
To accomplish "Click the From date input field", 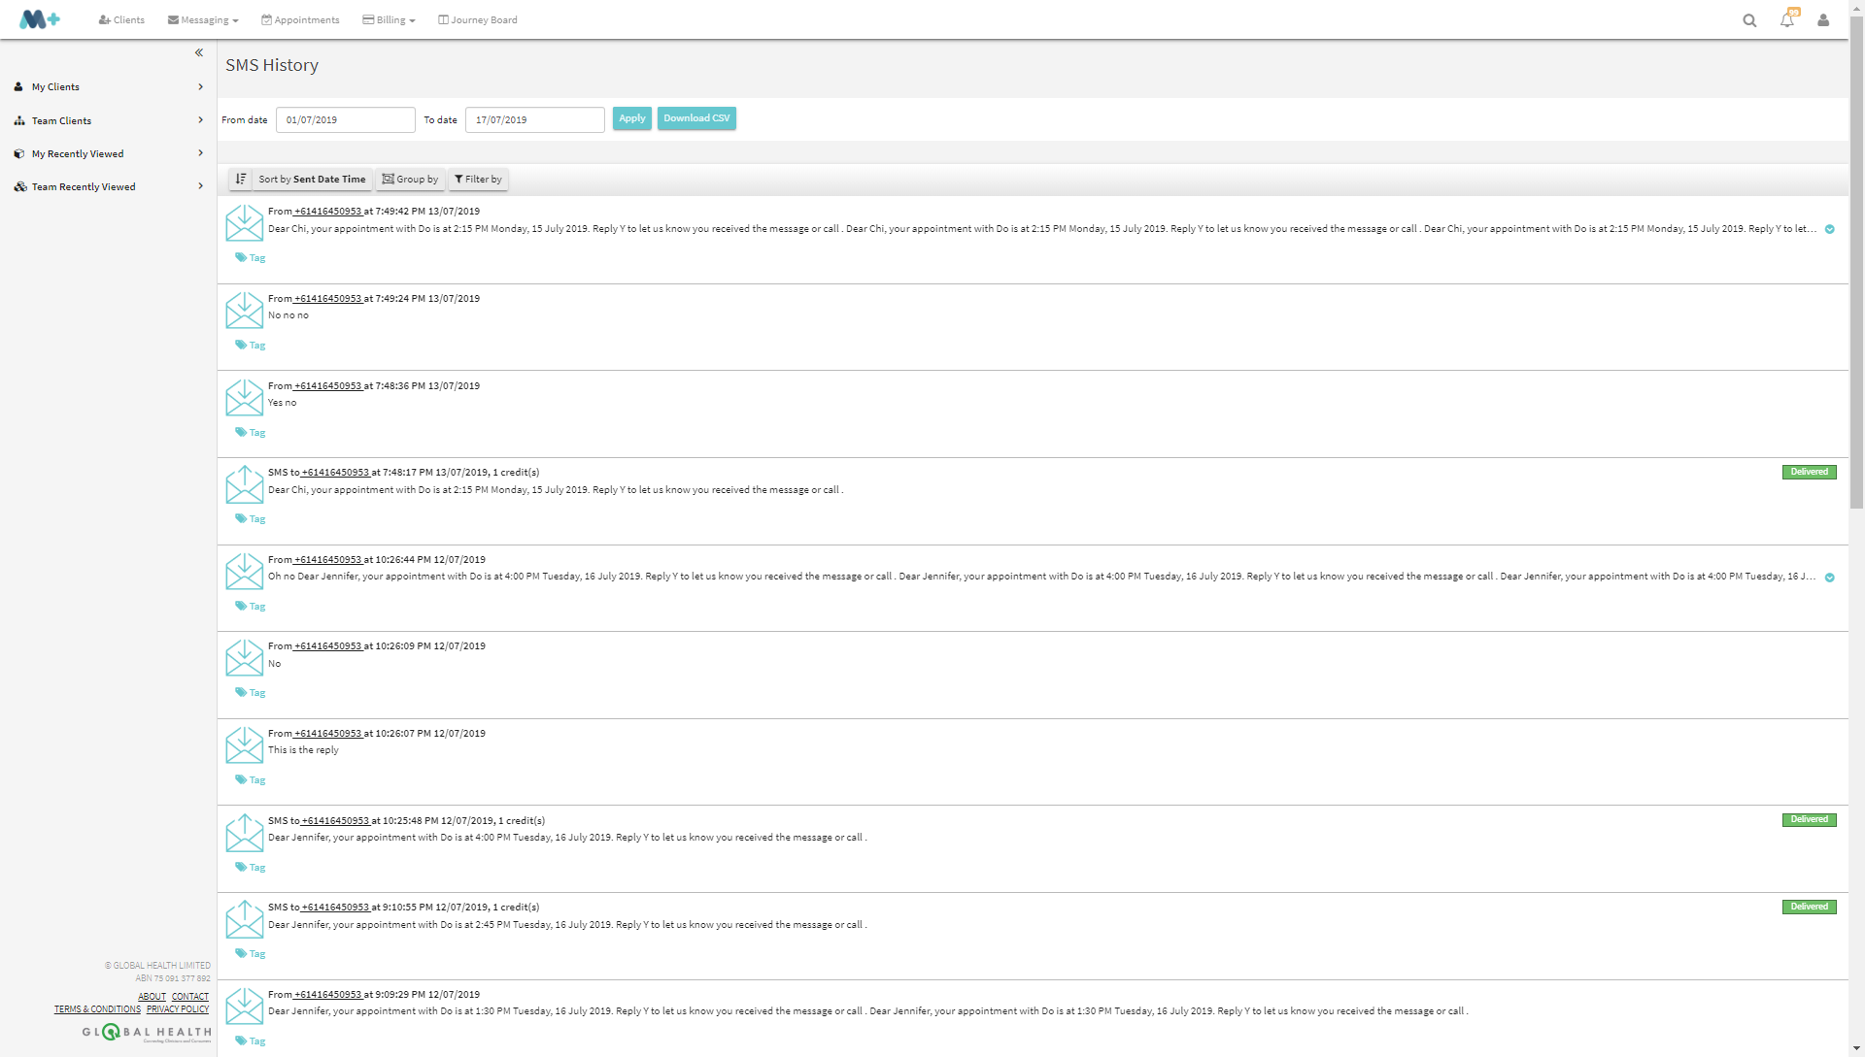I will (x=345, y=120).
